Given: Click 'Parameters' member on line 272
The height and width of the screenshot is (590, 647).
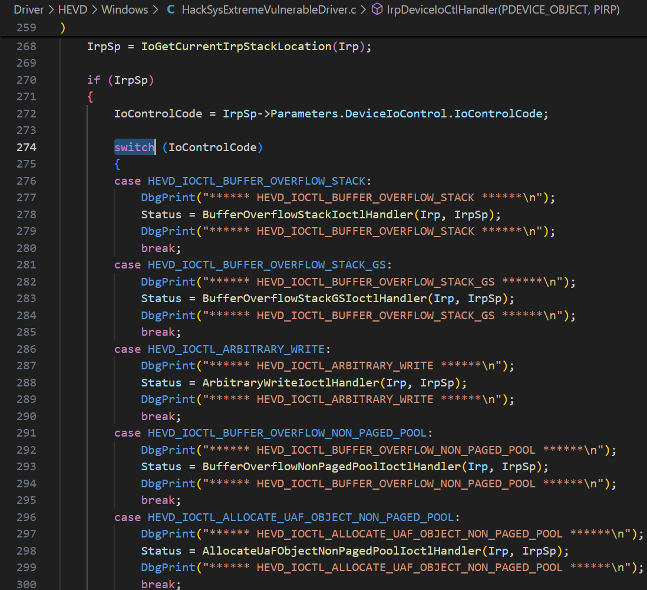Looking at the screenshot, I should [304, 114].
